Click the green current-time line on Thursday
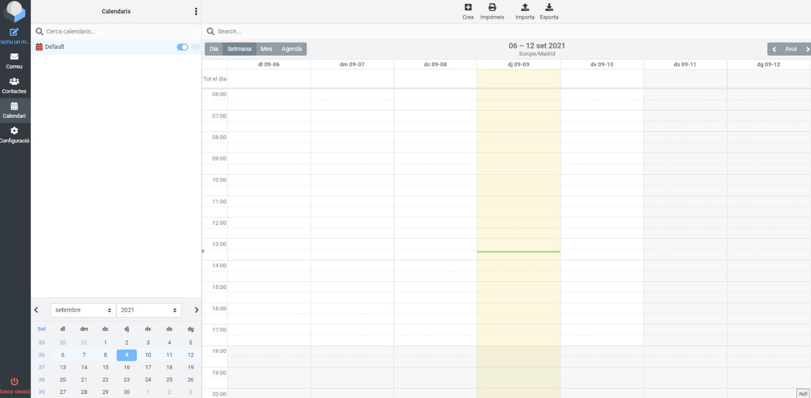The height and width of the screenshot is (398, 811). [518, 252]
